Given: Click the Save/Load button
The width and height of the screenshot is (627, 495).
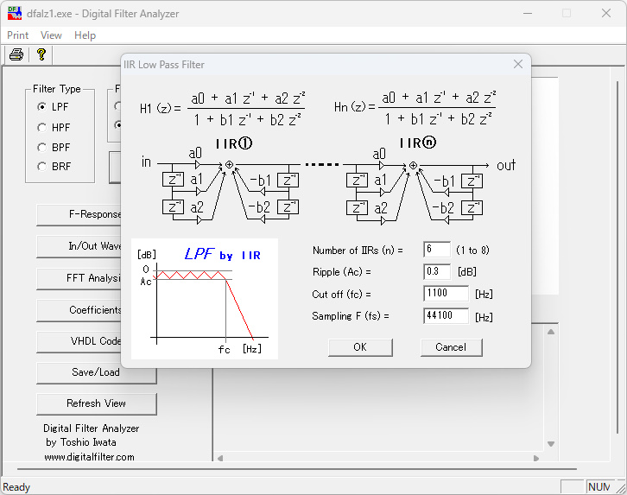Looking at the screenshot, I should [x=96, y=372].
